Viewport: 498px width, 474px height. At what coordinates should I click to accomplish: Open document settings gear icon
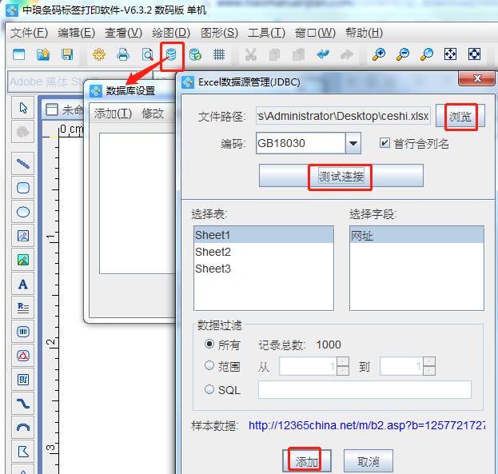99,54
